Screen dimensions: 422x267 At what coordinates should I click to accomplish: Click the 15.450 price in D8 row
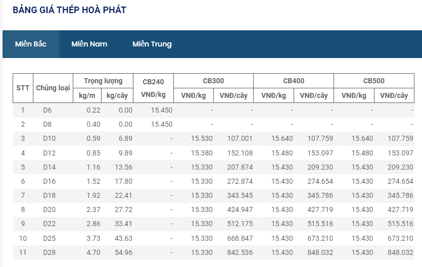click(x=162, y=124)
